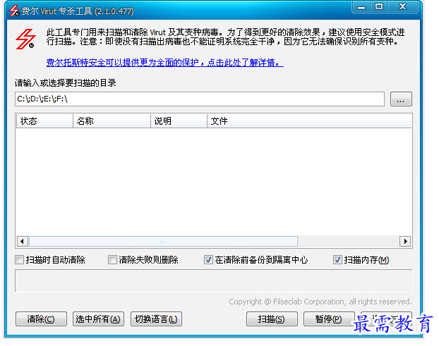This screenshot has height=346, width=439.
Task: Sort by the 状态 column header
Action: (x=44, y=121)
